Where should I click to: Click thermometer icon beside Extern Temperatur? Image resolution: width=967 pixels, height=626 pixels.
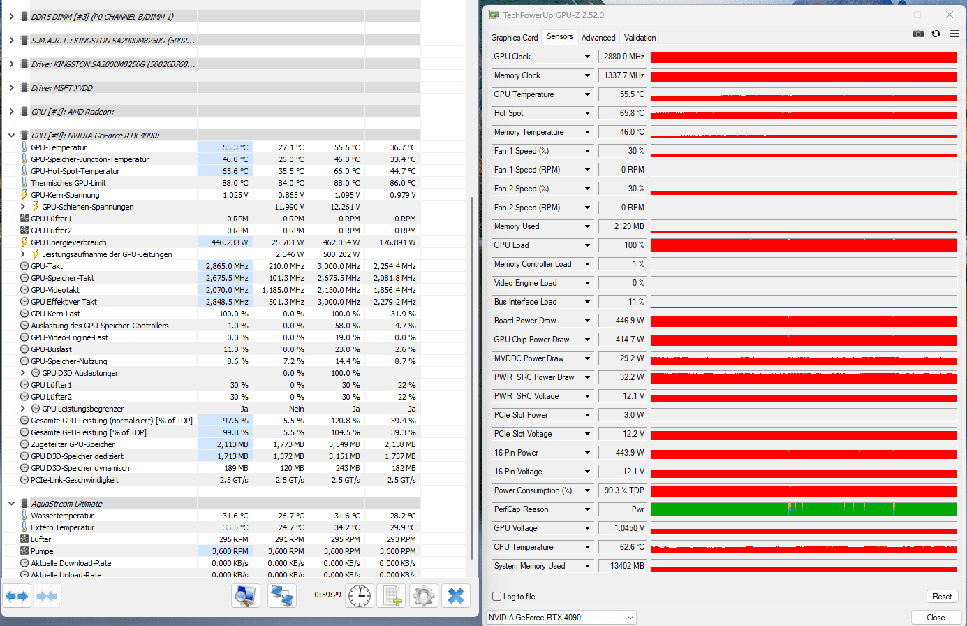point(24,527)
